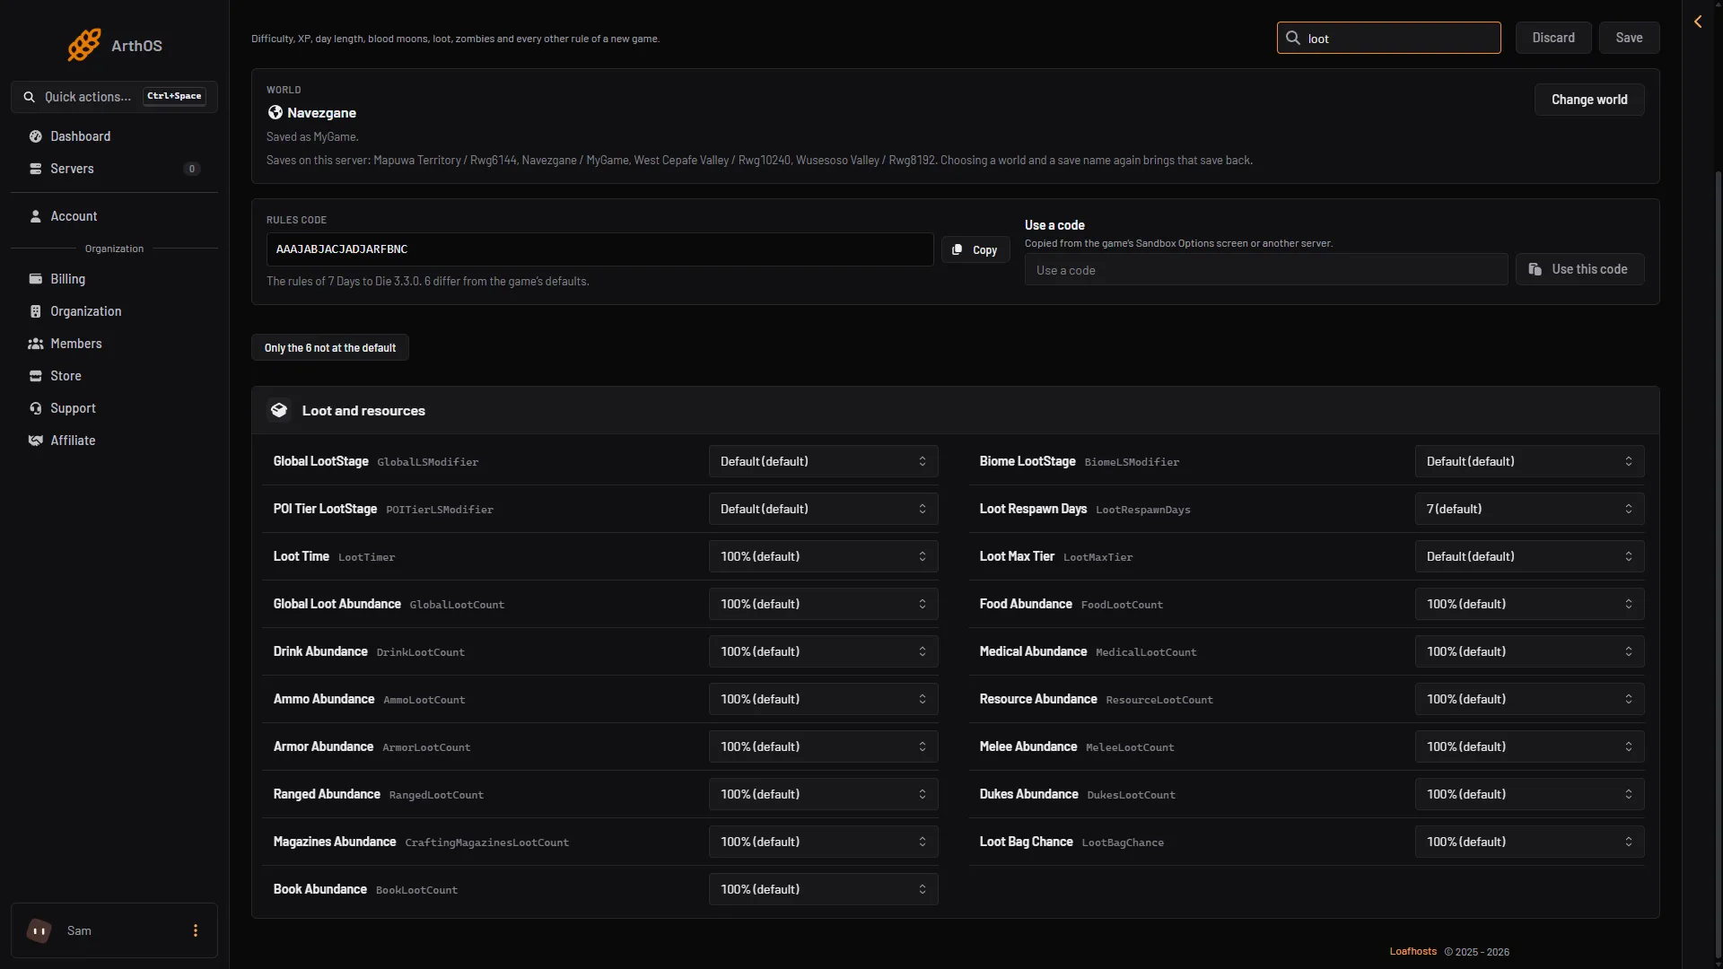Open the Food Abundance dropdown
Screen dimensions: 1723x969
1530,604
